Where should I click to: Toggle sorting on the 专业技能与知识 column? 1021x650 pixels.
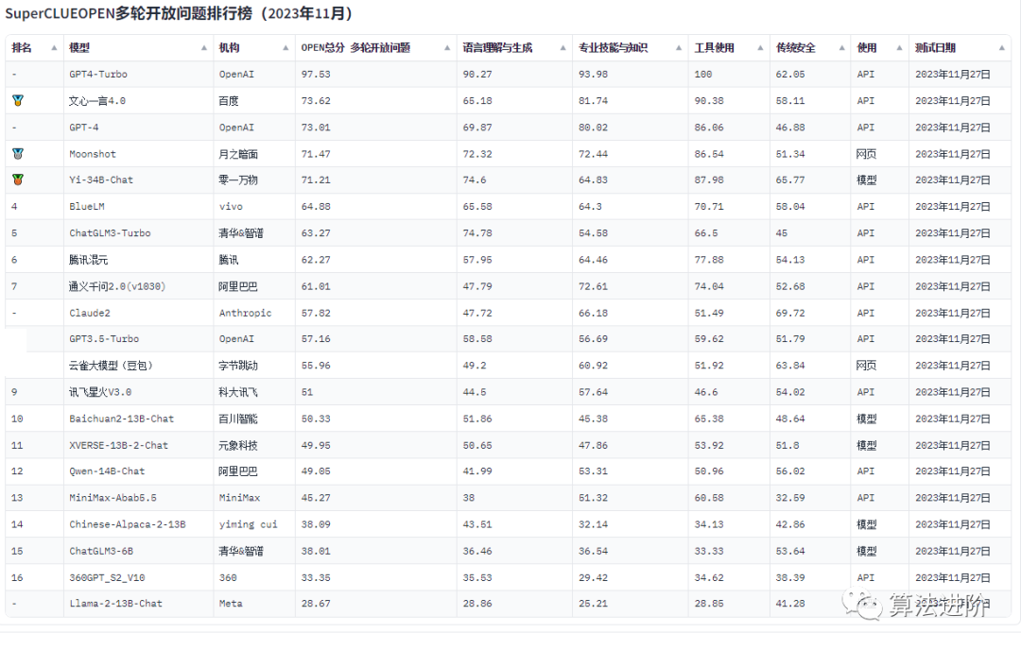click(677, 47)
